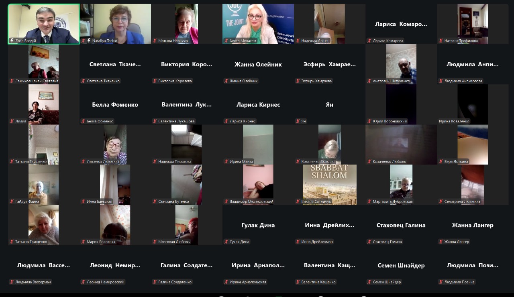Click muted mic icon beside Лариса Комарова
514x297 pixels.
(x=369, y=41)
